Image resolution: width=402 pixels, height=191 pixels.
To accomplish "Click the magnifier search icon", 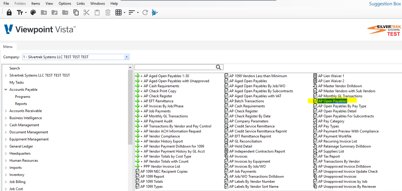I will [219, 67].
